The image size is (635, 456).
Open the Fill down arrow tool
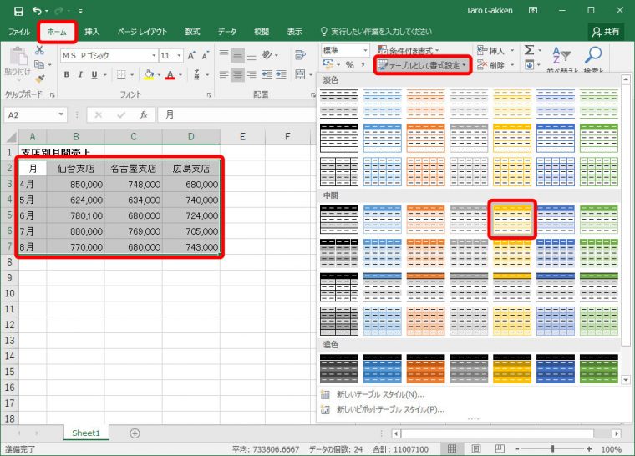pos(529,65)
